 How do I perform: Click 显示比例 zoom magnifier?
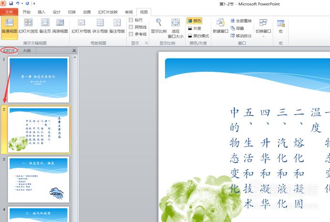(159, 26)
